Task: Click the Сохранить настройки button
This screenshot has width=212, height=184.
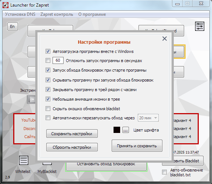Action: (x=72, y=134)
